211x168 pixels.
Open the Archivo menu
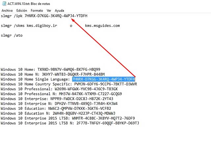click(7, 11)
